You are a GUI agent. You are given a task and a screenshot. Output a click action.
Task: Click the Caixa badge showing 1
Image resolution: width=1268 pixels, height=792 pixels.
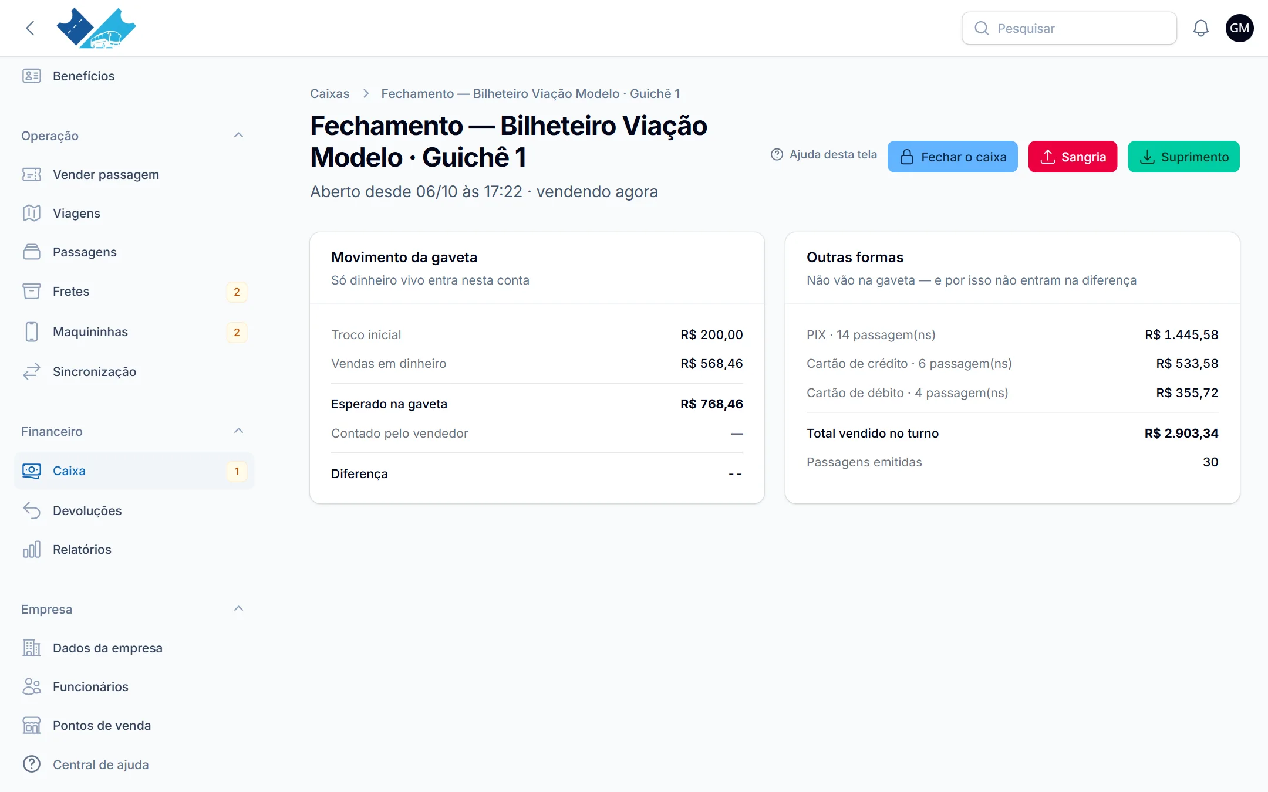click(237, 471)
